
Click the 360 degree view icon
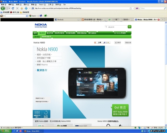click(x=46, y=114)
